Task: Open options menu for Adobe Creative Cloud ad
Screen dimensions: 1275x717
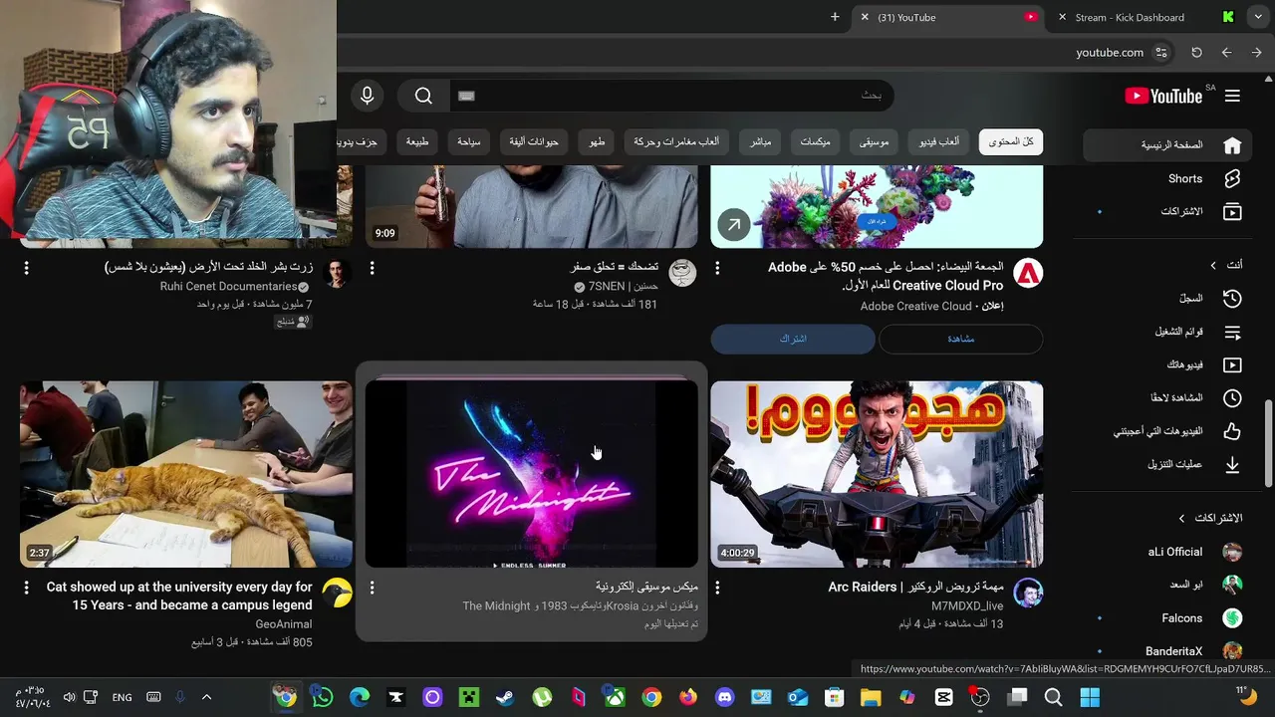Action: [x=717, y=268]
